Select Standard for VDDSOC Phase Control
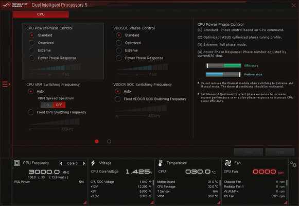This screenshot has height=206, width=299. click(119, 36)
